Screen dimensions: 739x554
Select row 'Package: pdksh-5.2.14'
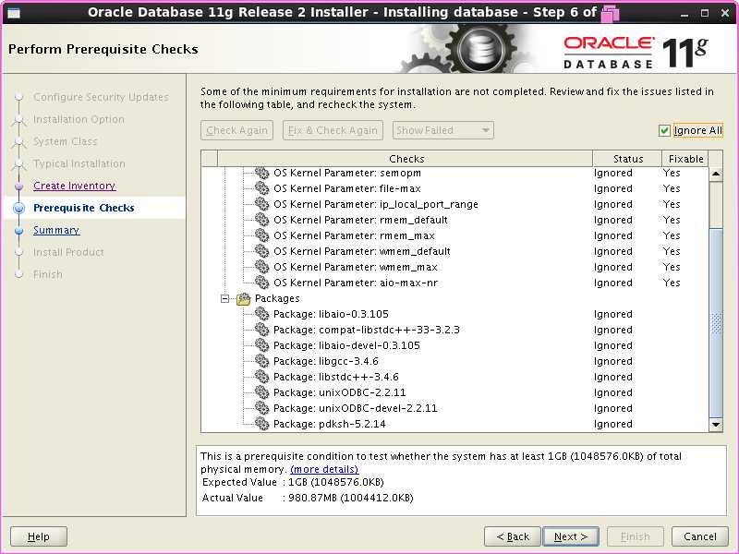[x=454, y=424]
